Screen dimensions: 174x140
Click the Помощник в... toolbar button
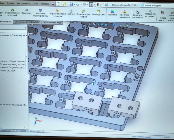tap(162, 16)
